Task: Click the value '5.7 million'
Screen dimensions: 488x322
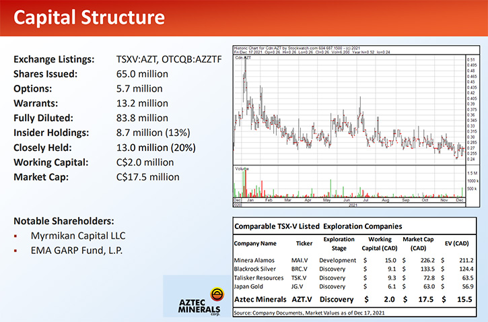Action: point(139,88)
